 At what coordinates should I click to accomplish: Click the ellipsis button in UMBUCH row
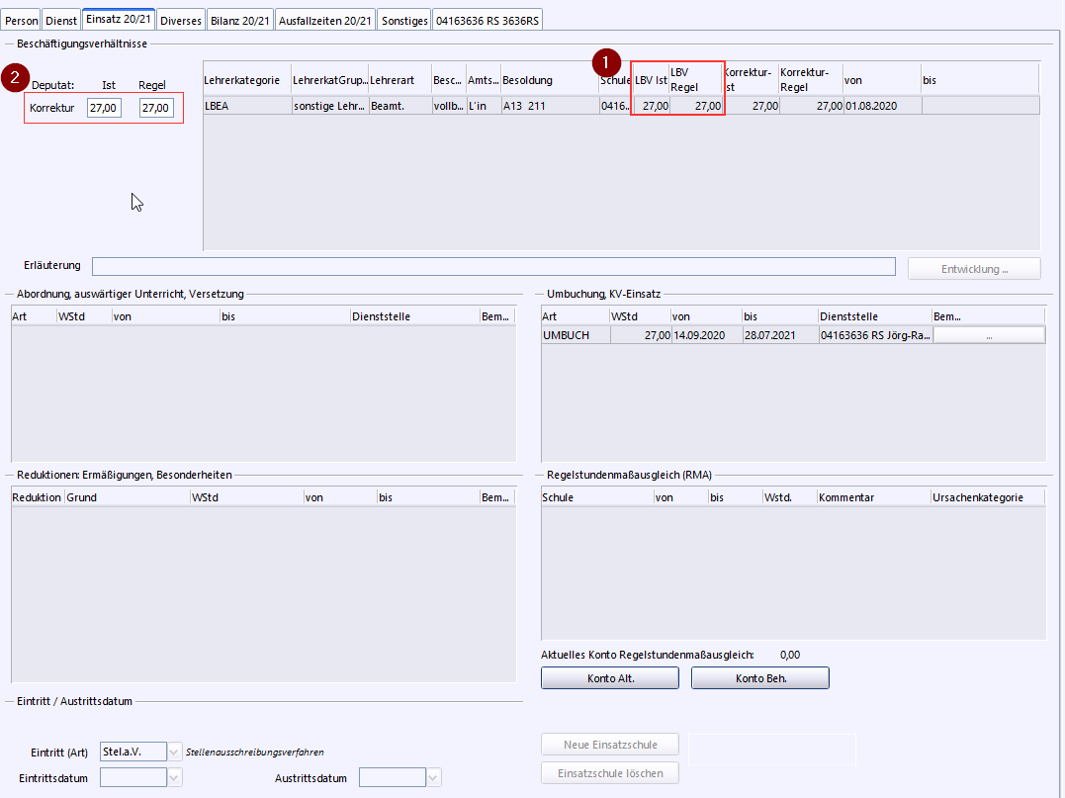click(x=989, y=336)
